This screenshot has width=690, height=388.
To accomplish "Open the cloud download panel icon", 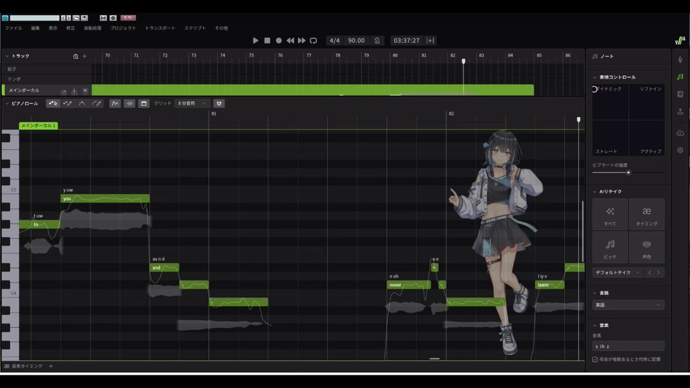I will pyautogui.click(x=680, y=133).
